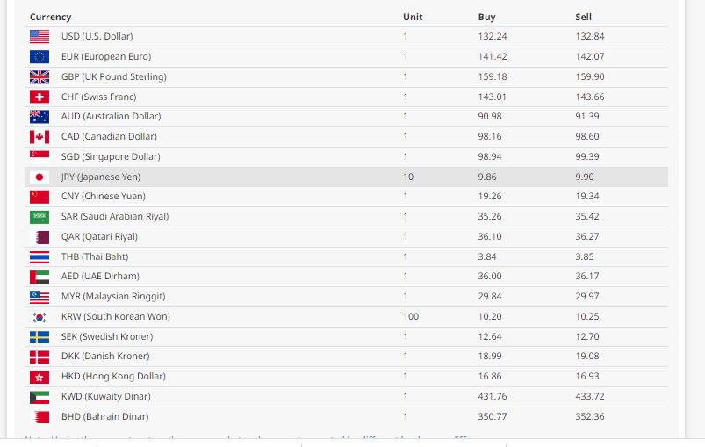Click the BHD sell rate 352.36
Screen dimensions: 705x447
coord(590,416)
